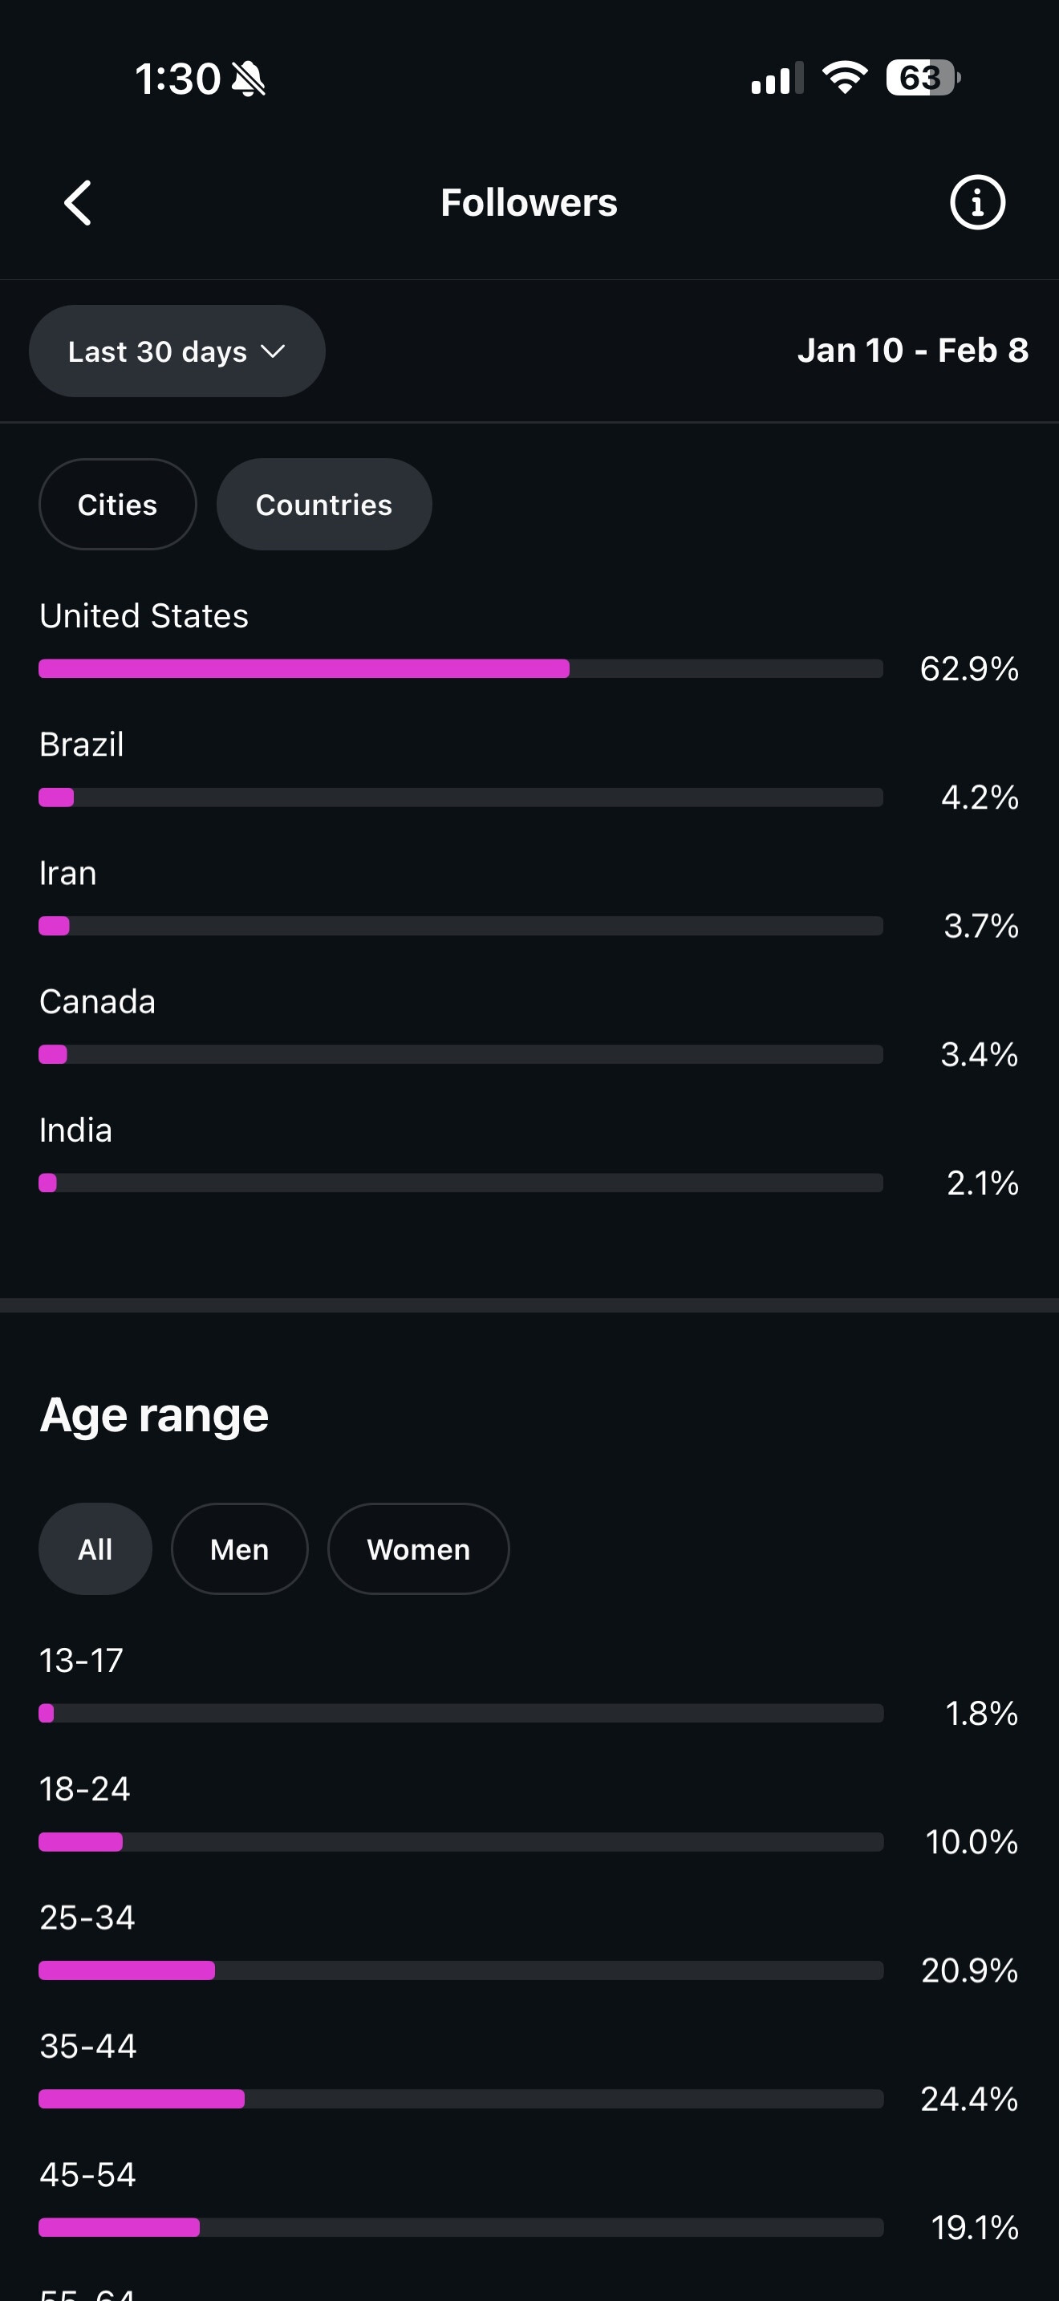Tap the Wi-Fi status icon

(844, 78)
